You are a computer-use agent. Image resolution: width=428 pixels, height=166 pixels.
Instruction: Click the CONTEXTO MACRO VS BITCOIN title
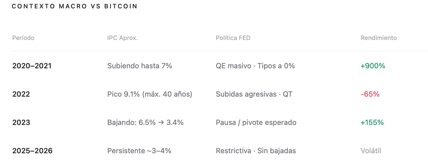pos(75,6)
